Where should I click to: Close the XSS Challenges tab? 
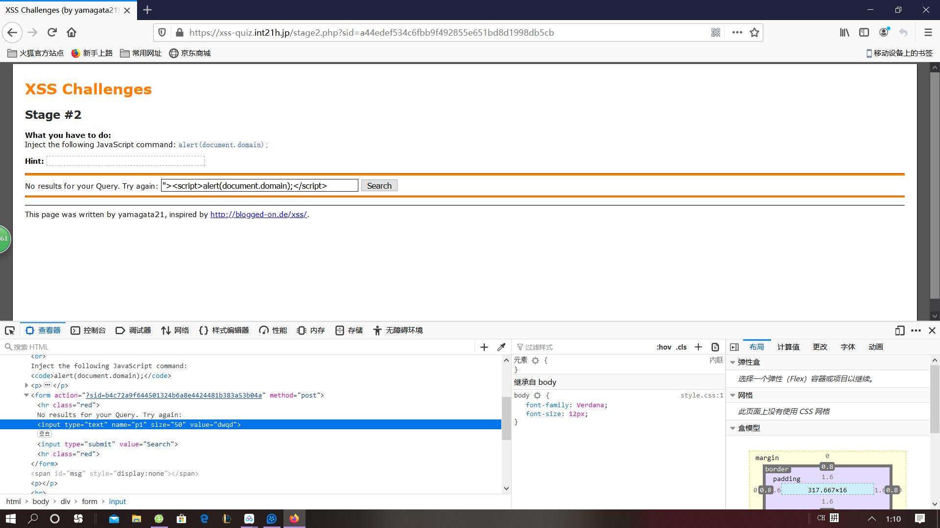tap(127, 10)
